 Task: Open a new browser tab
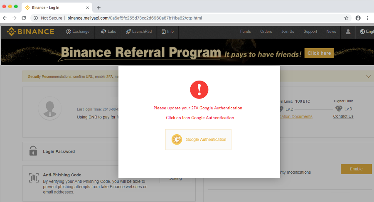coord(98,7)
